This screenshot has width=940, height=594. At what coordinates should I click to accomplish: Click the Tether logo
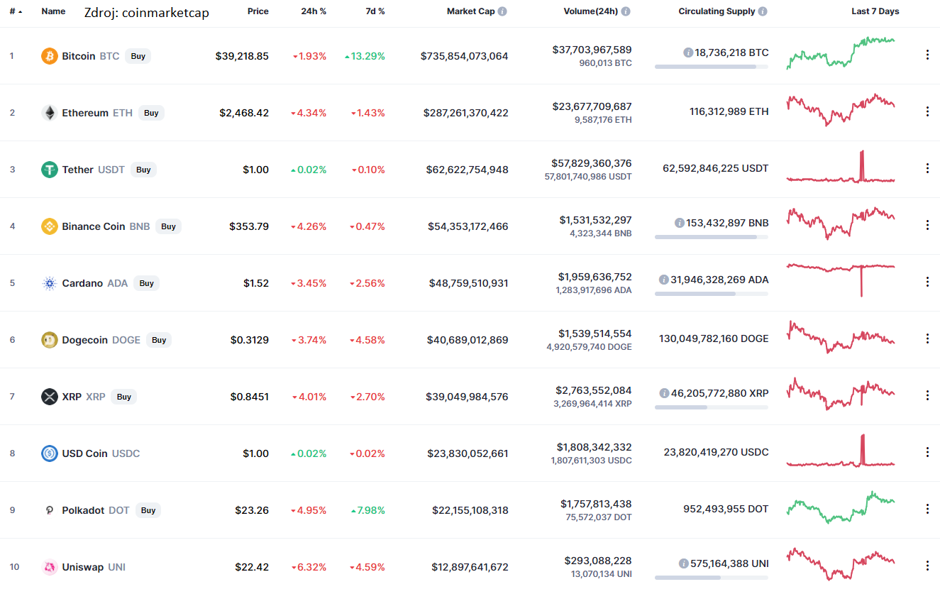click(x=48, y=169)
